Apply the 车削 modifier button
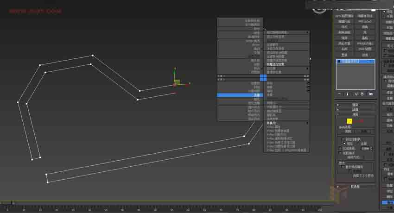394x213 pixels. (x=344, y=49)
